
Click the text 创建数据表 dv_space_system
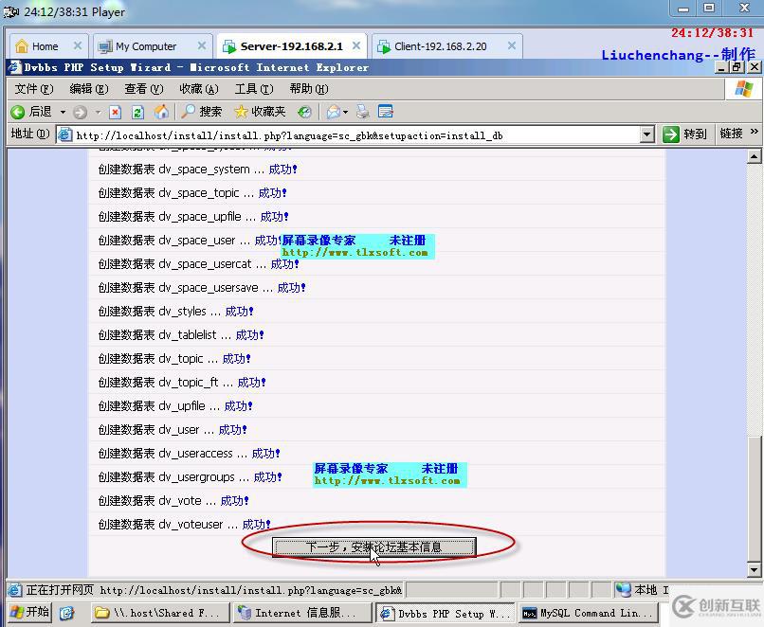pyautogui.click(x=174, y=170)
